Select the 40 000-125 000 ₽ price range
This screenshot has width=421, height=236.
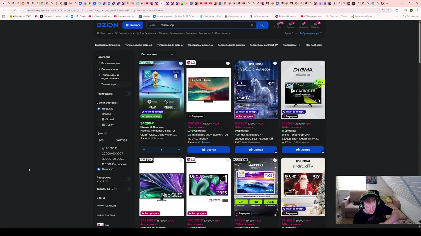pos(111,159)
